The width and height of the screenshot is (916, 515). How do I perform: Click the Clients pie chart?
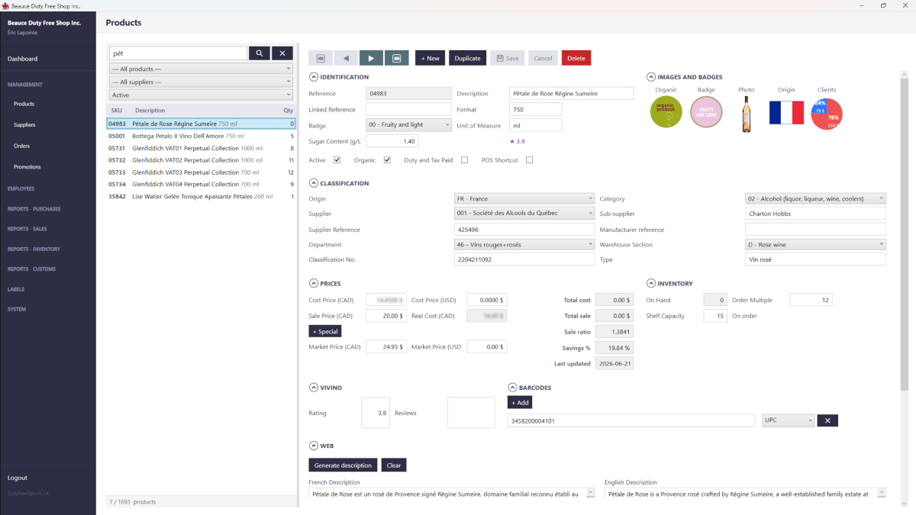tap(827, 113)
